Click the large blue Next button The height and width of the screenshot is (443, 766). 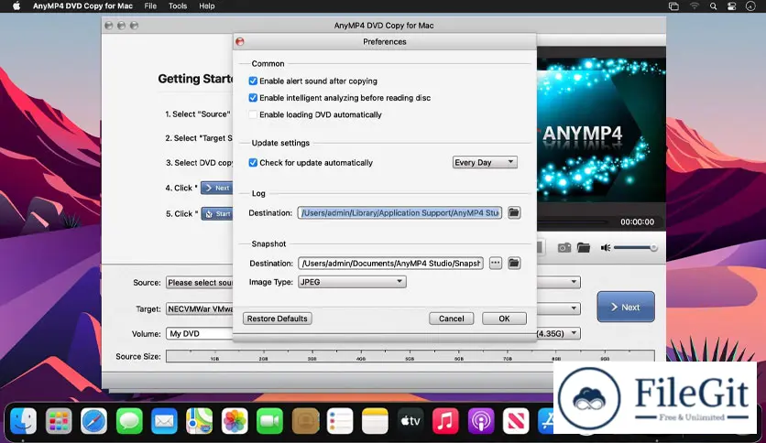626,307
